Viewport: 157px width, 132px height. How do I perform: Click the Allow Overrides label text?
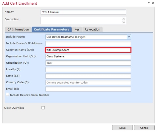14,108
